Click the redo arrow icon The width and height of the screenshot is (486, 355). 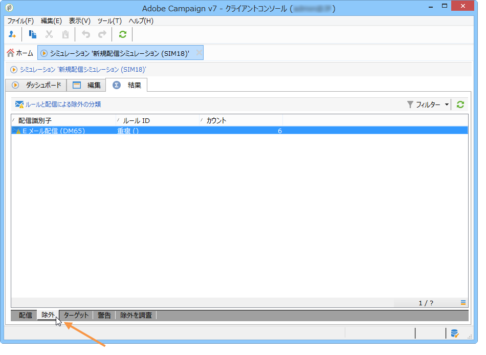tap(102, 34)
